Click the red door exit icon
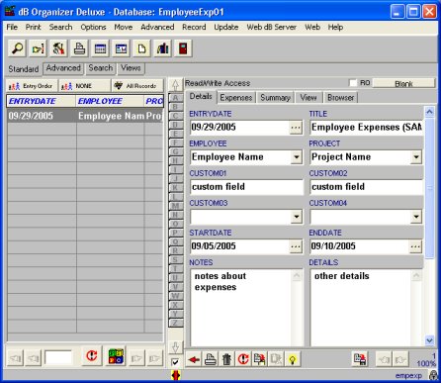The image size is (441, 383). (x=183, y=48)
